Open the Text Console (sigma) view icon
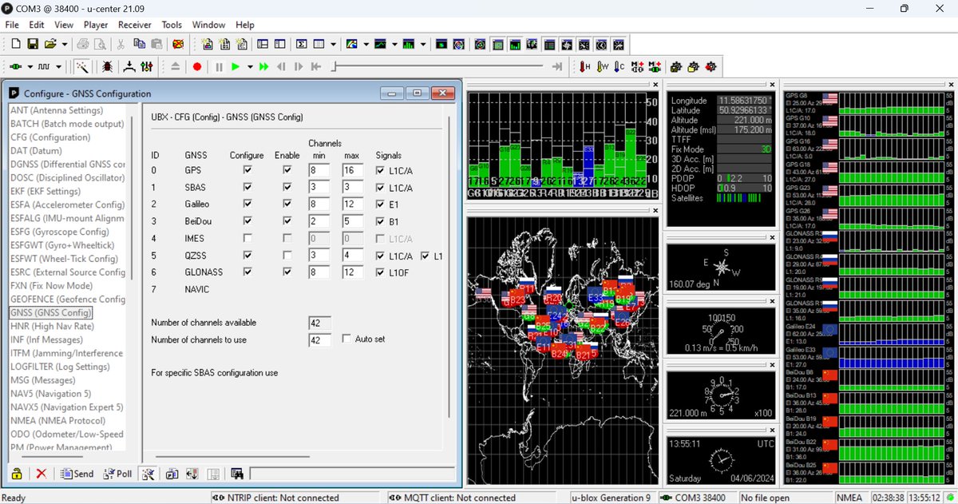The width and height of the screenshot is (958, 504). pos(302,44)
